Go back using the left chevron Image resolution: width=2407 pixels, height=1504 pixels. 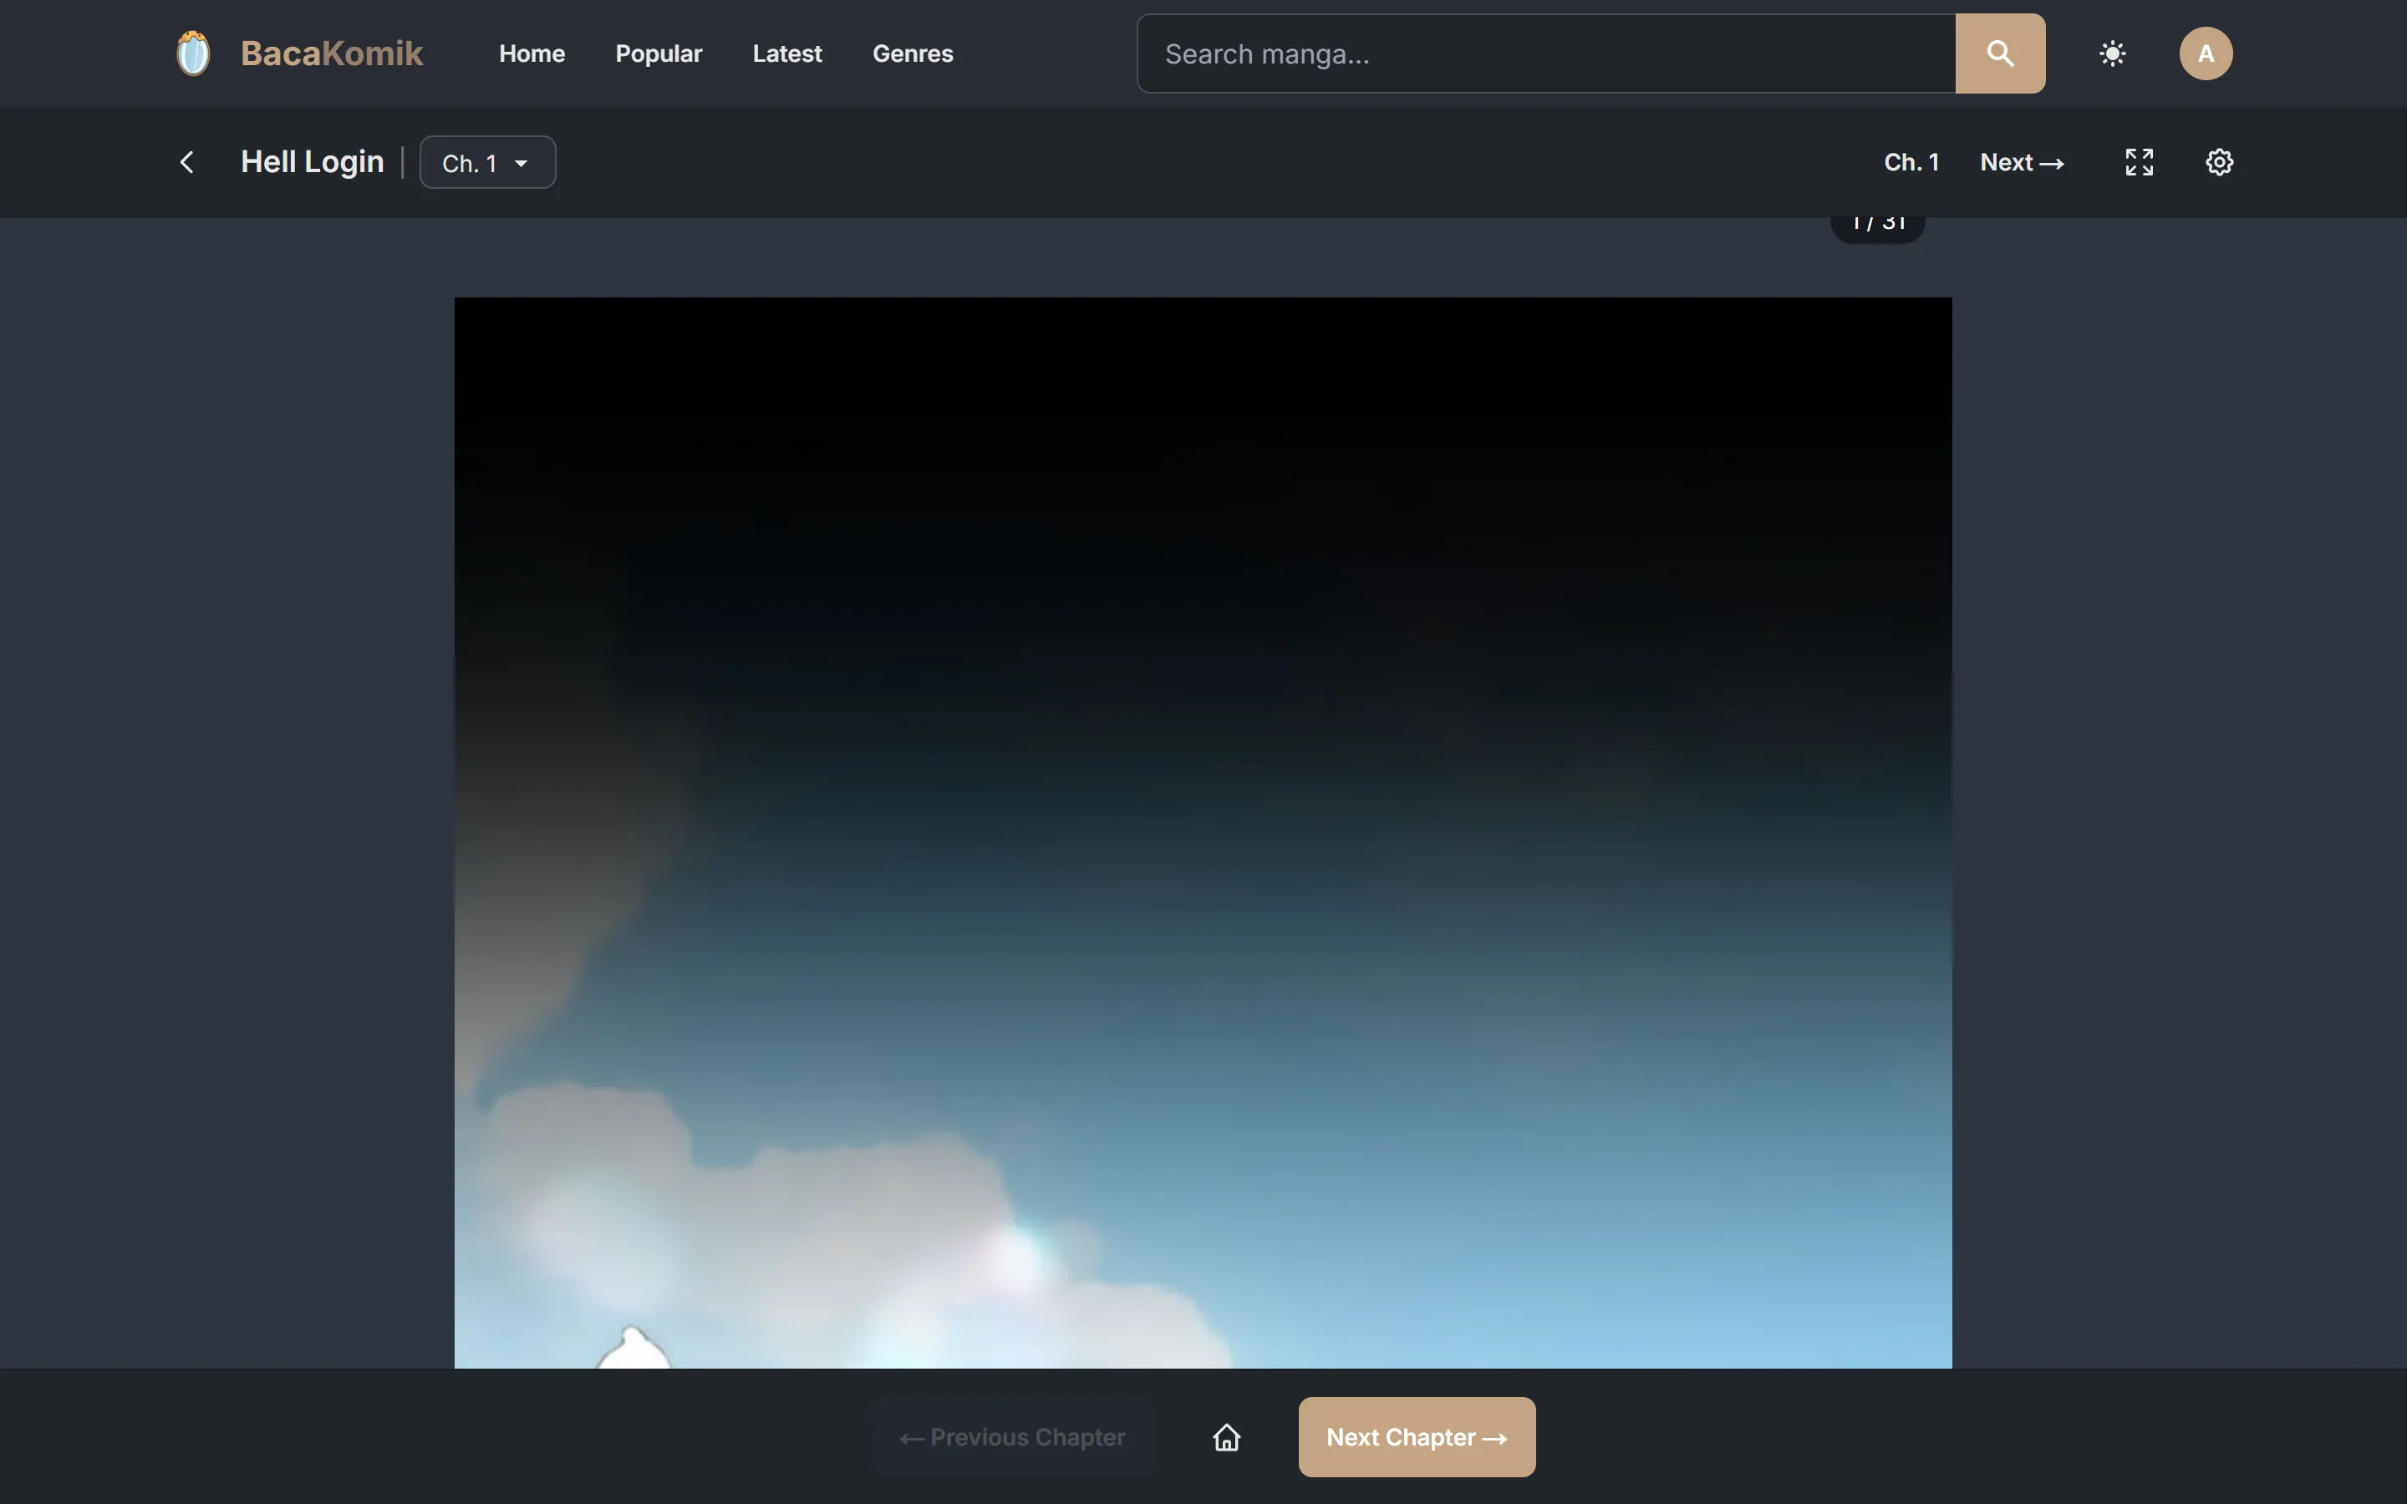tap(187, 162)
